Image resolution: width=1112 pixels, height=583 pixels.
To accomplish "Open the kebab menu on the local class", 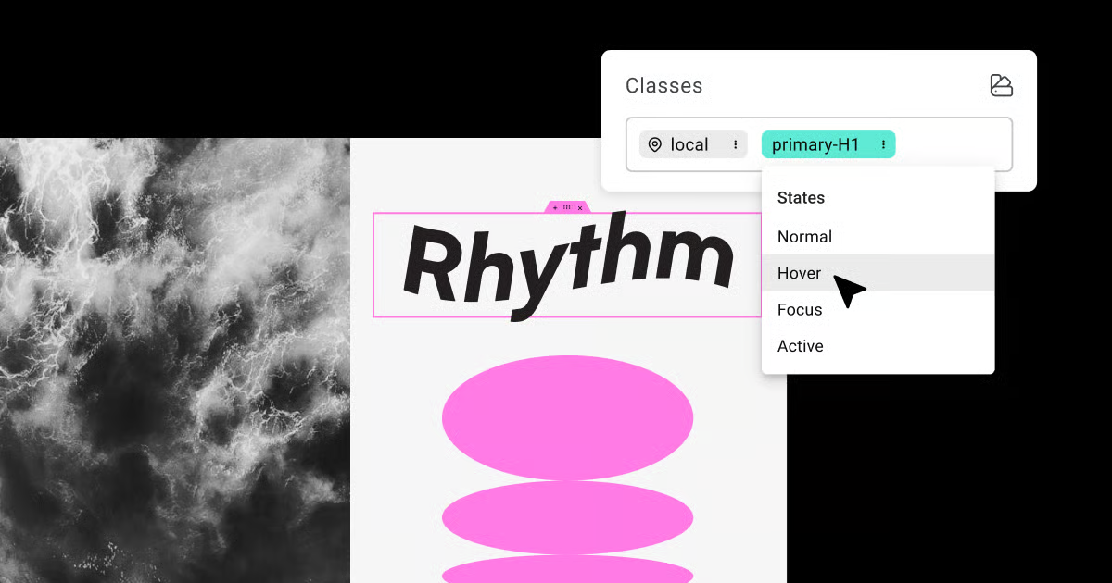I will coord(735,144).
